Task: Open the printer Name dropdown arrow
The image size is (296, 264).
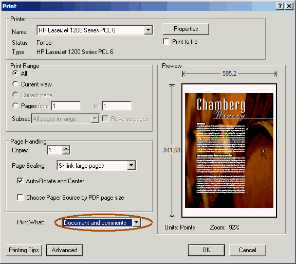Action: (149, 30)
